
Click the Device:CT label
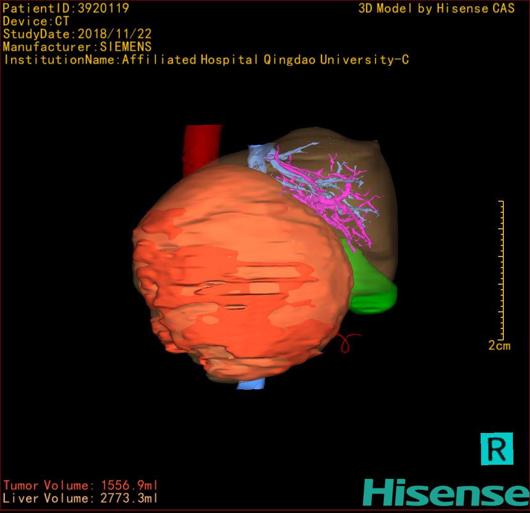[36, 21]
